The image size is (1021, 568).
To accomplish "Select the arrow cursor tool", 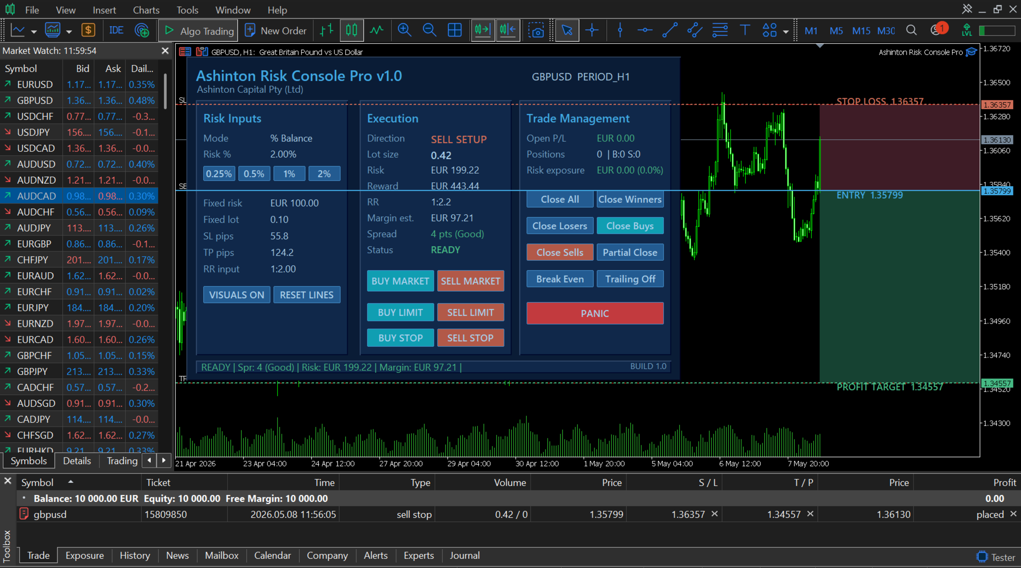I will click(567, 30).
